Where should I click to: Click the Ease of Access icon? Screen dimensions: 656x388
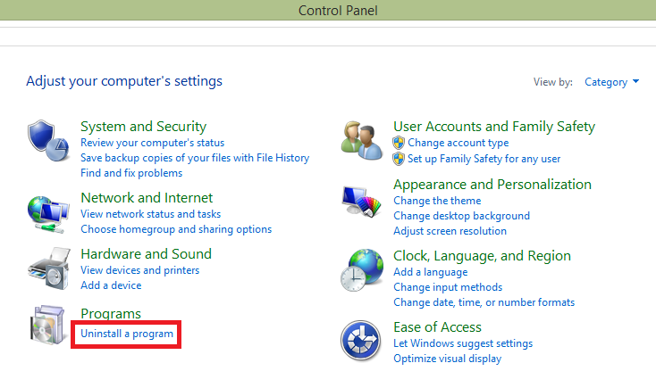point(361,342)
